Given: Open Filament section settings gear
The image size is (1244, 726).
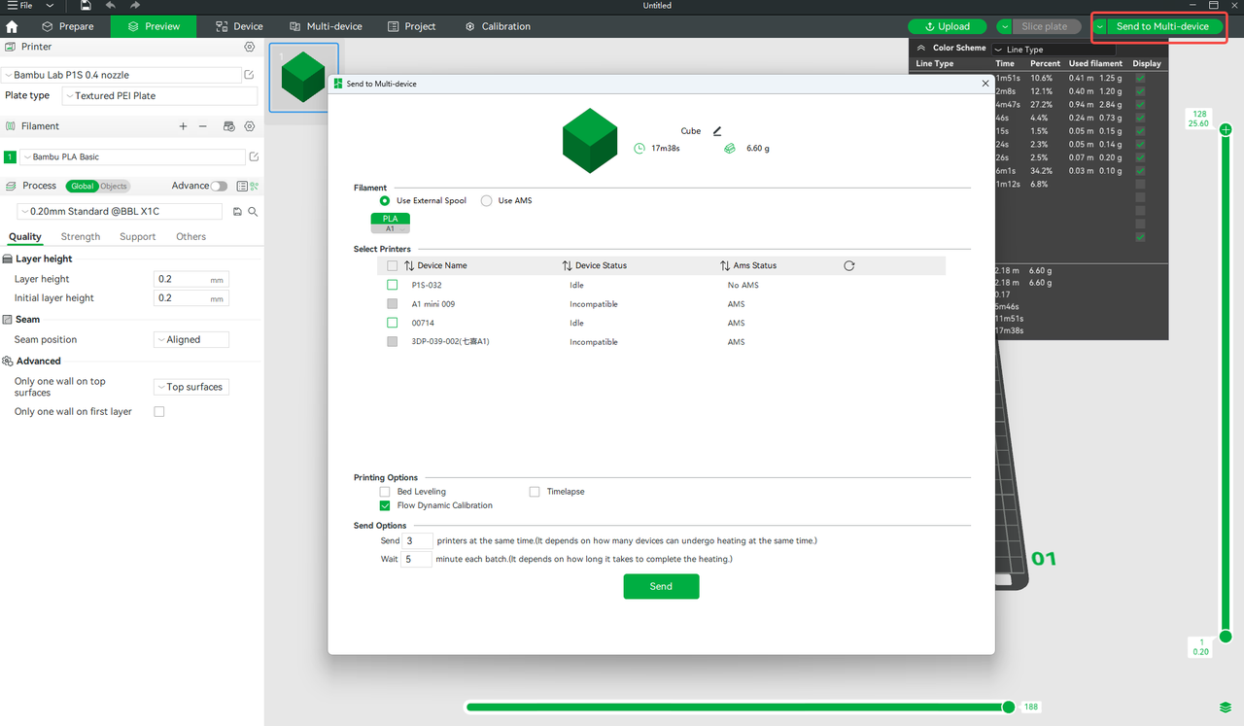Looking at the screenshot, I should coord(250,126).
